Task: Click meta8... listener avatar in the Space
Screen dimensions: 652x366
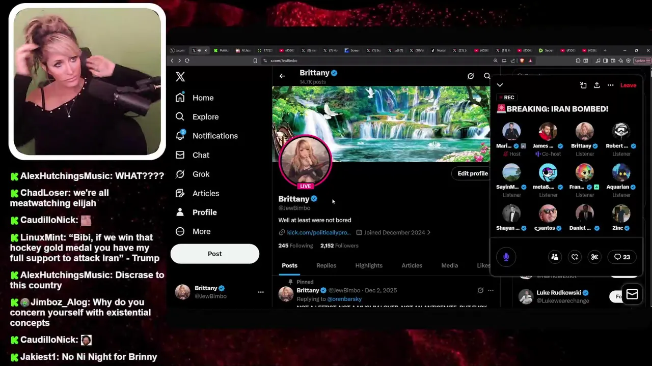Action: pos(548,172)
